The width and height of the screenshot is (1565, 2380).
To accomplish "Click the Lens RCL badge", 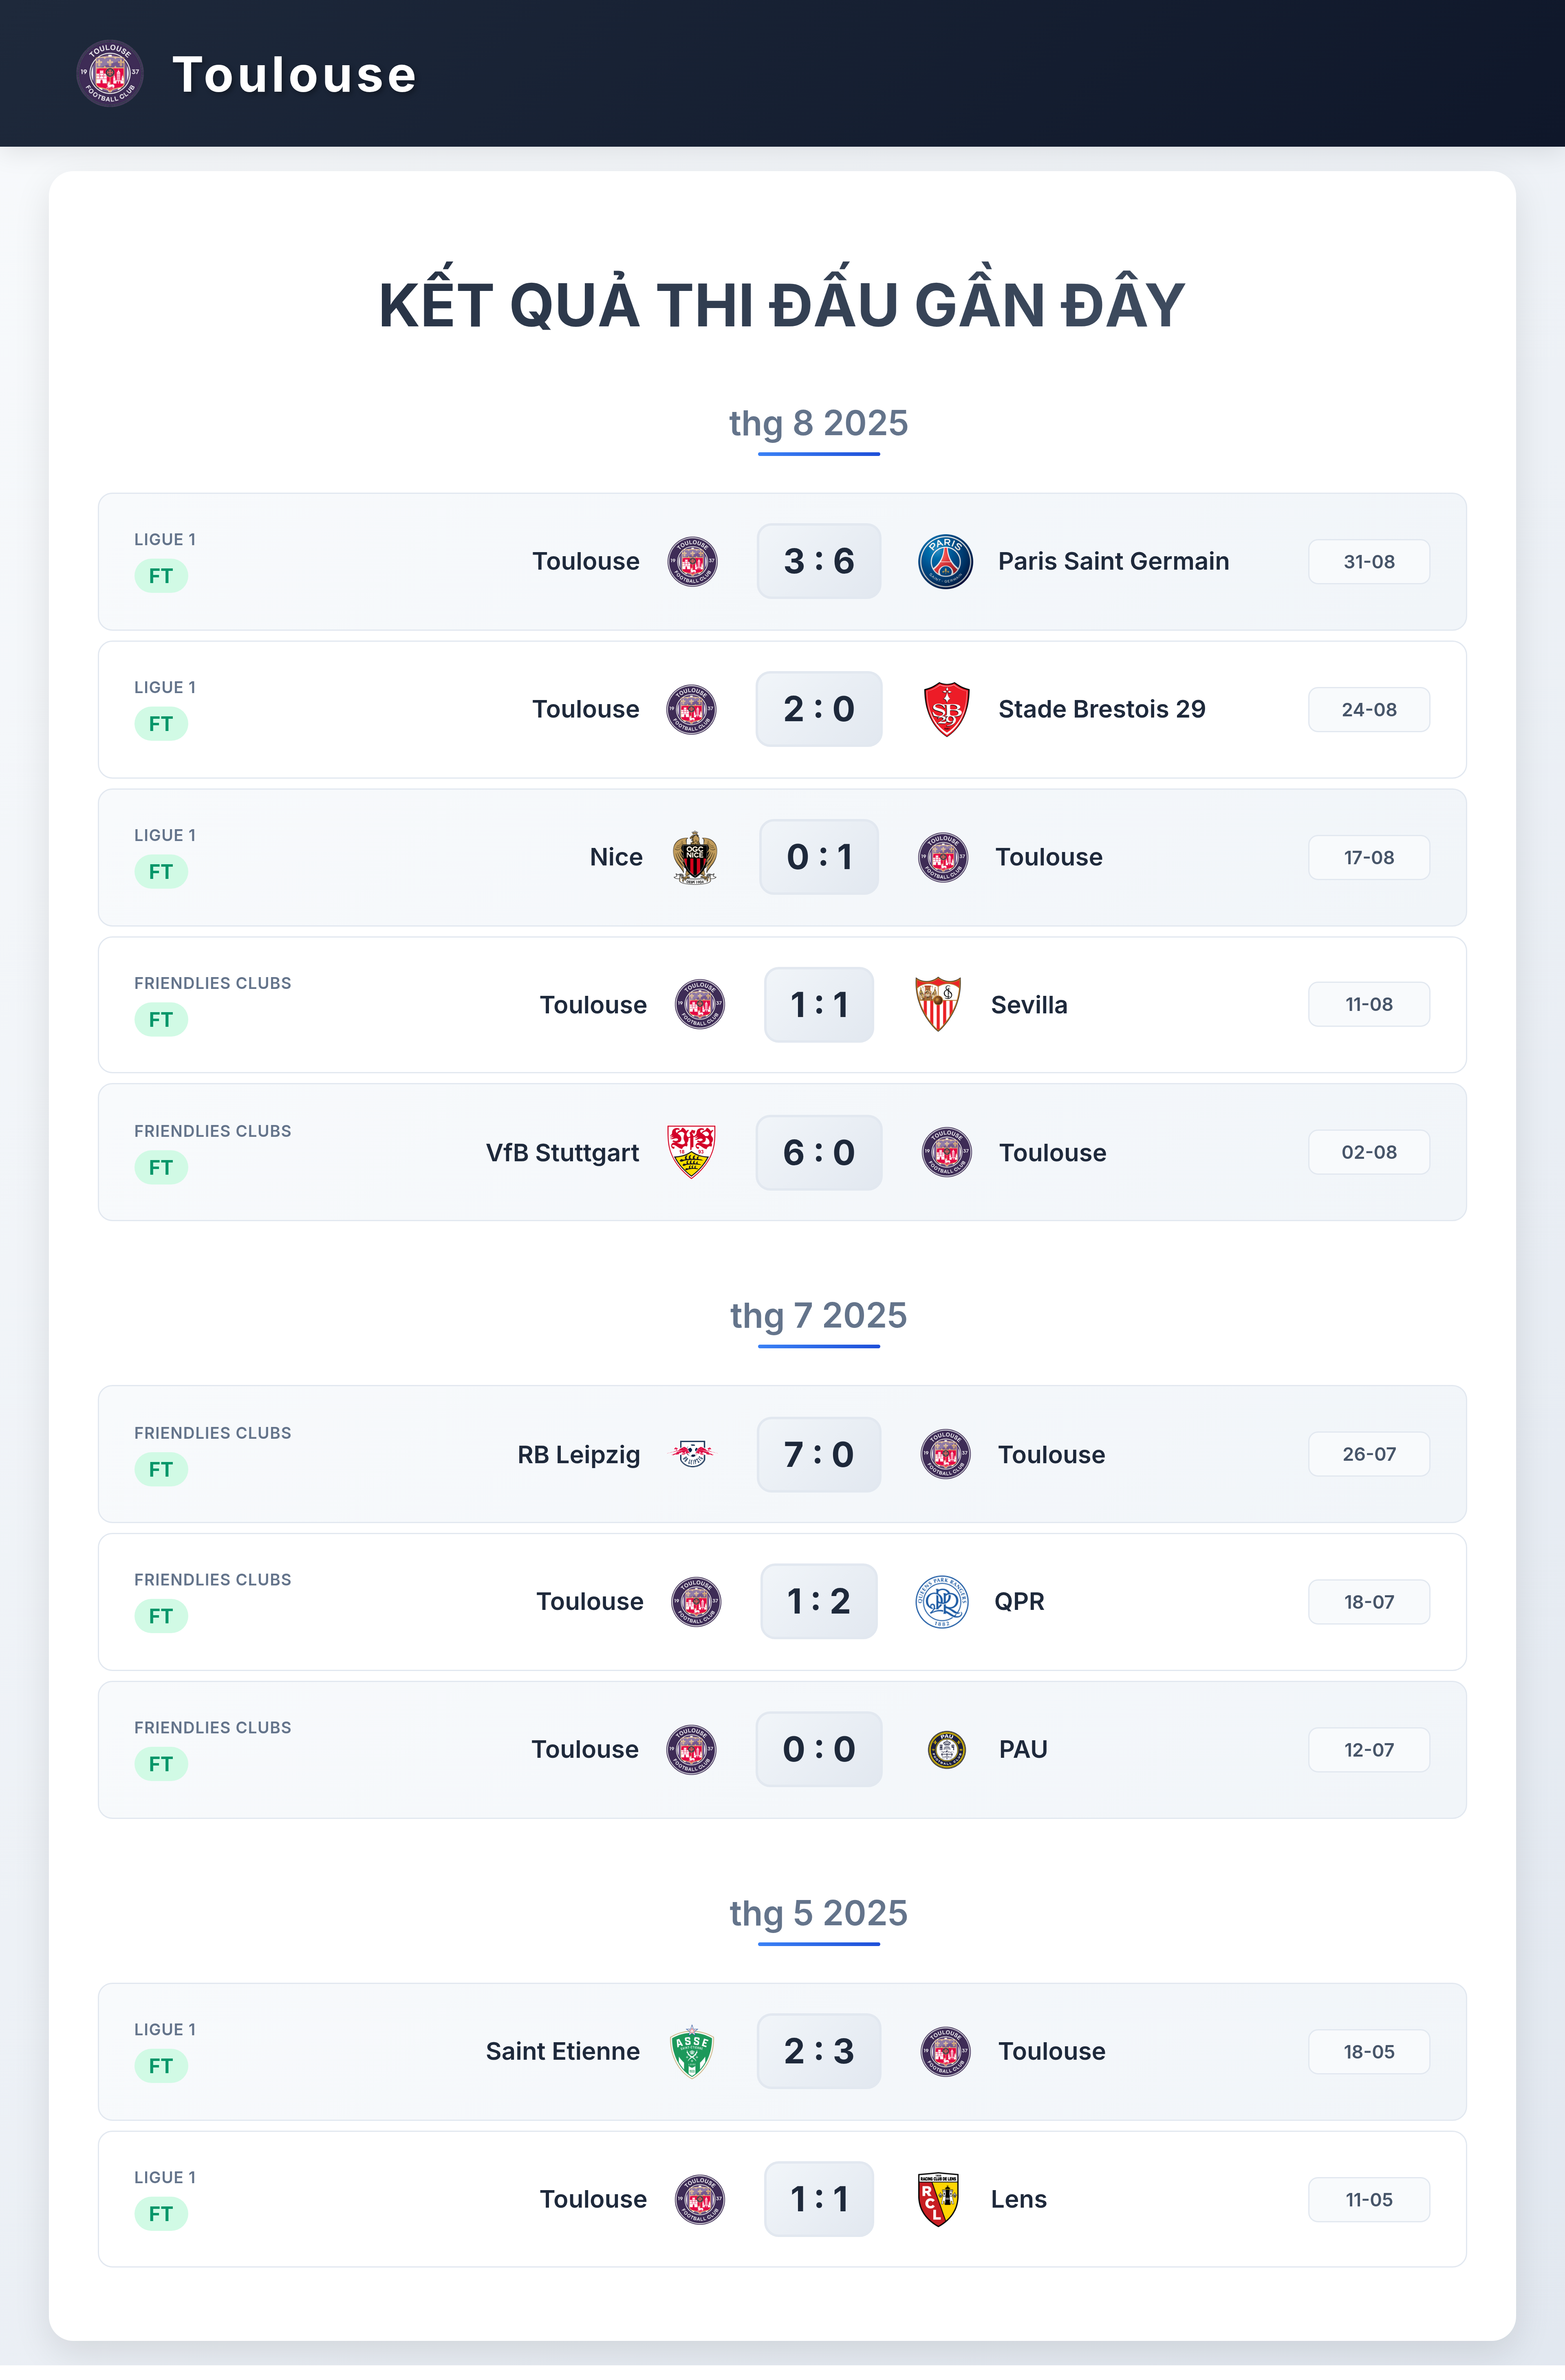I will (x=938, y=2199).
